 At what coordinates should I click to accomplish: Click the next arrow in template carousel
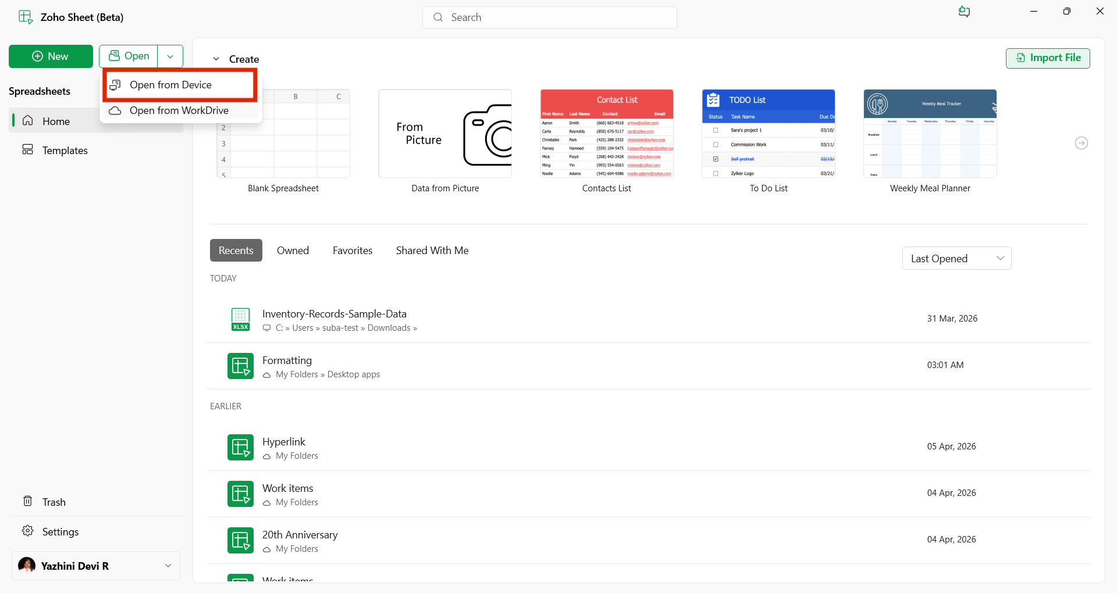pyautogui.click(x=1081, y=143)
